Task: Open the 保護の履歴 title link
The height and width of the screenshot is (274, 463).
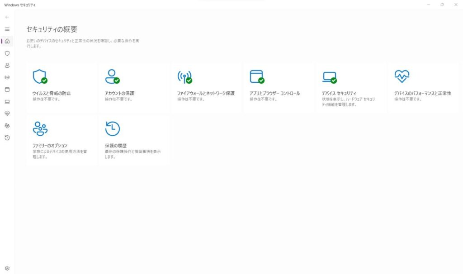Action: click(116, 146)
